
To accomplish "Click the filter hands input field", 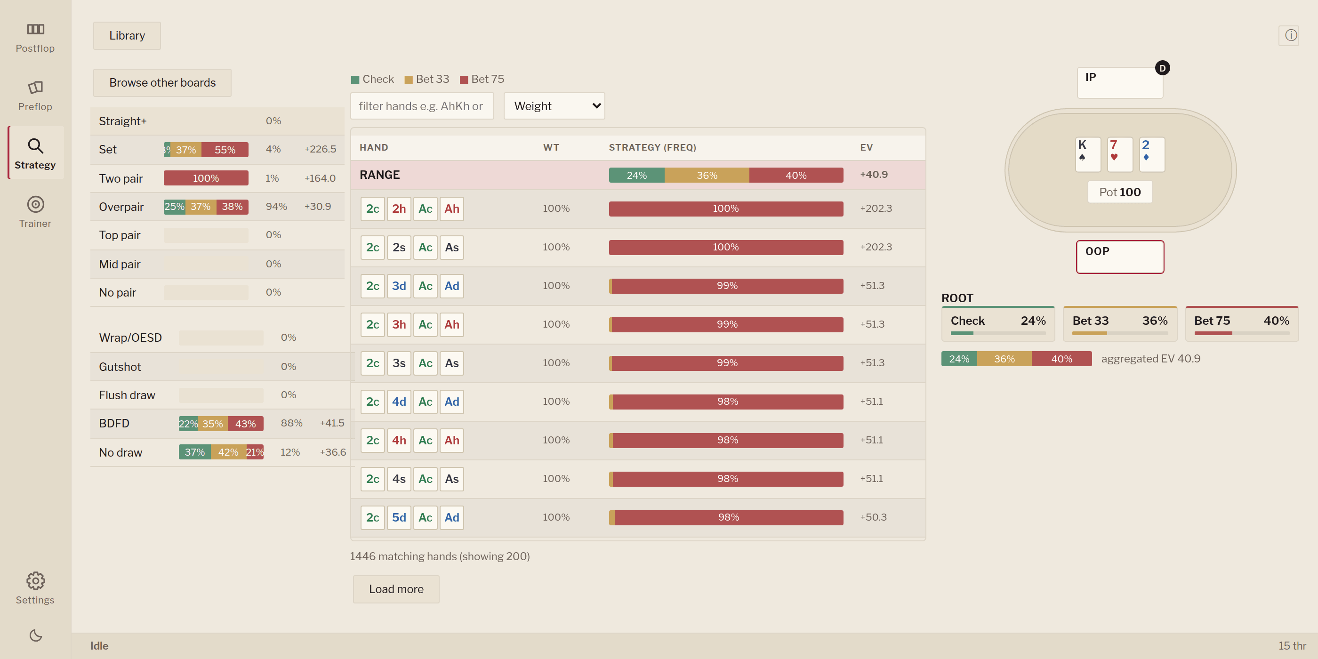I will (x=422, y=106).
